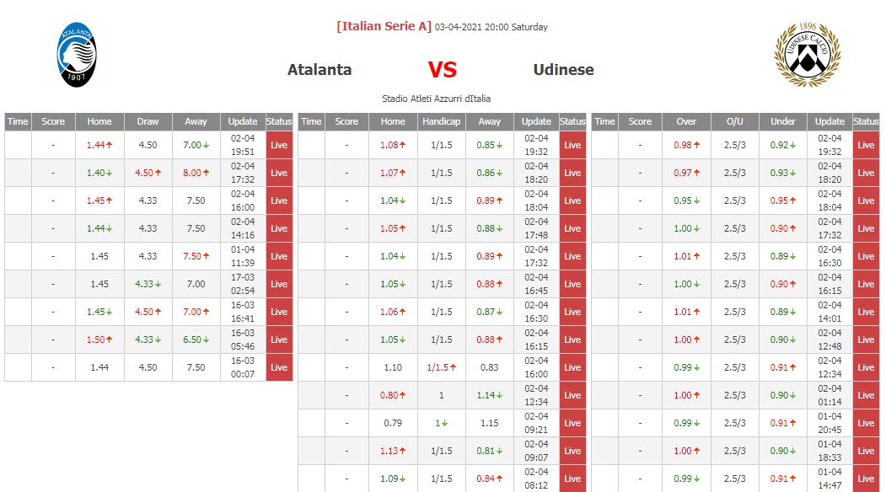Click Live button in 02-04 19:51 row
The image size is (886, 492).
click(279, 145)
